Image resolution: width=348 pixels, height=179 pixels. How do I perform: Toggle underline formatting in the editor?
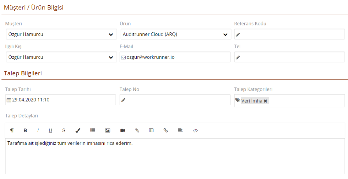50,130
